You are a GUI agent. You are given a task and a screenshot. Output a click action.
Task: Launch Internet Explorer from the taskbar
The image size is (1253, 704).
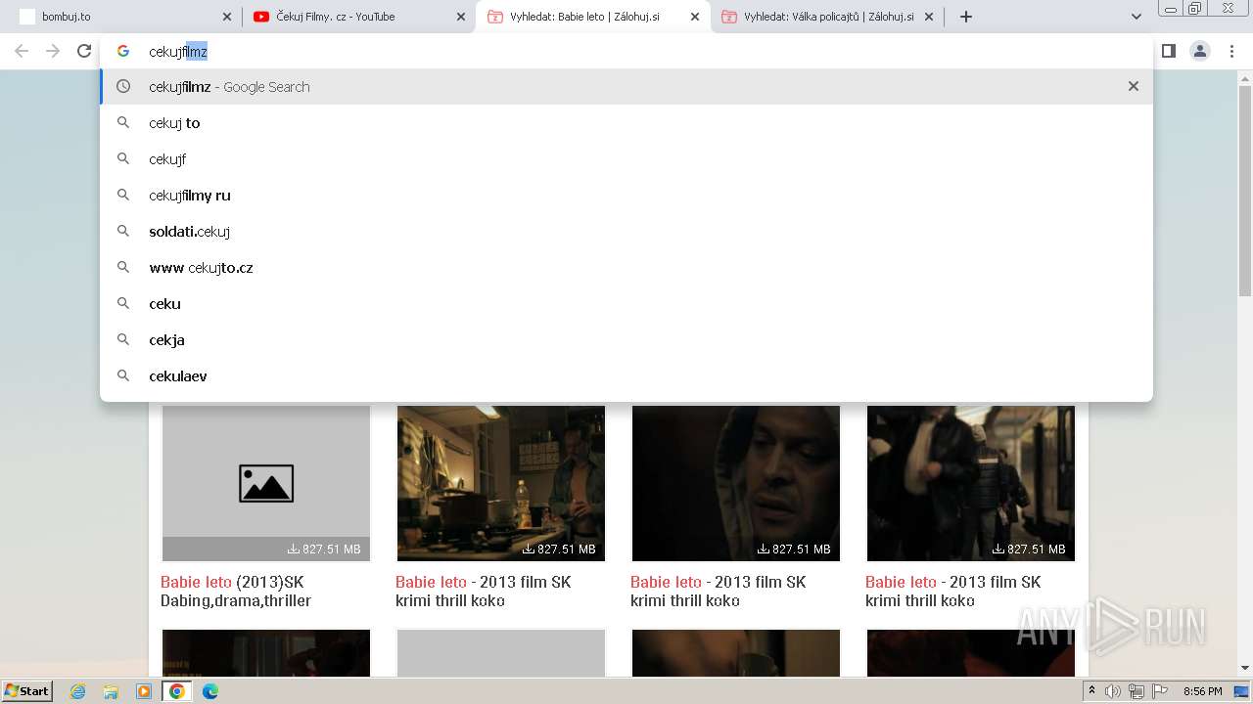[x=78, y=691]
